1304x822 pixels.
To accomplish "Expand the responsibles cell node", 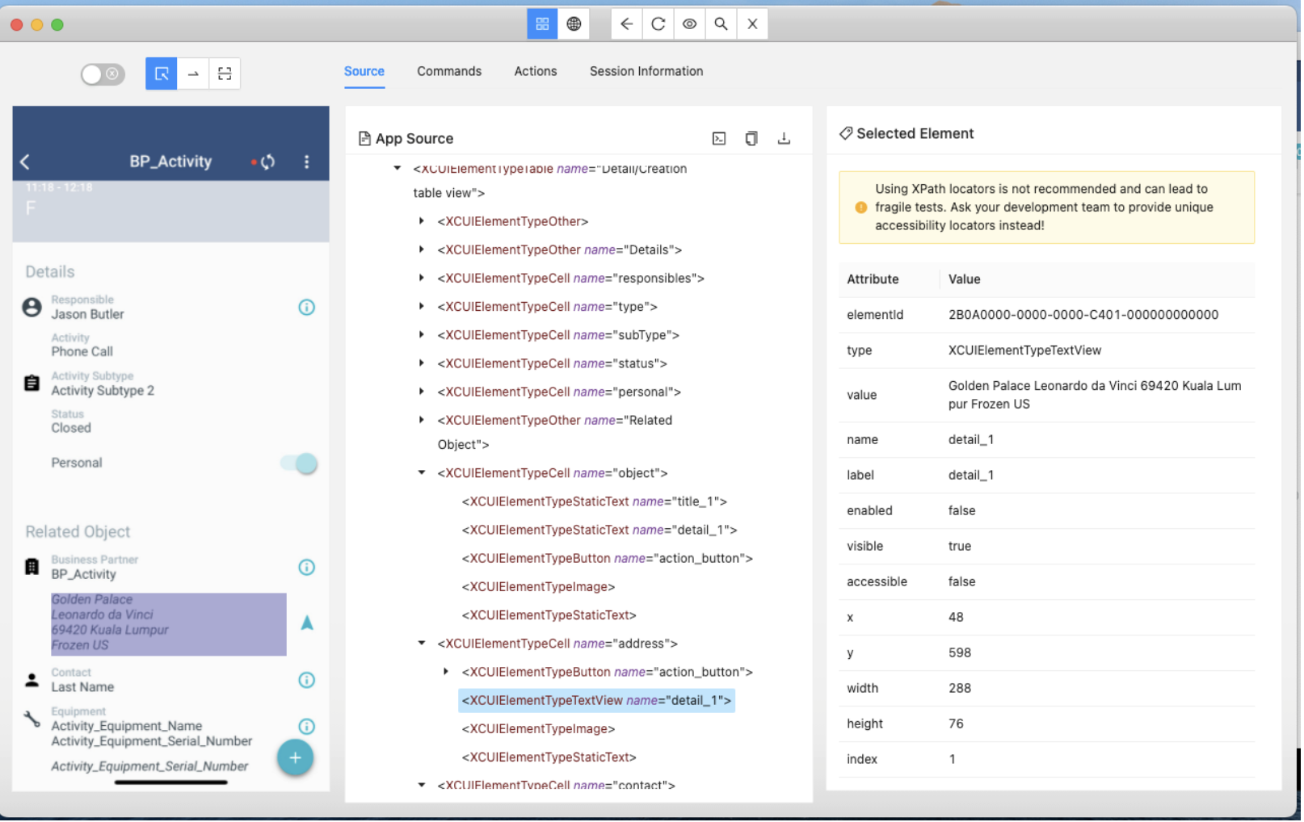I will pyautogui.click(x=423, y=279).
